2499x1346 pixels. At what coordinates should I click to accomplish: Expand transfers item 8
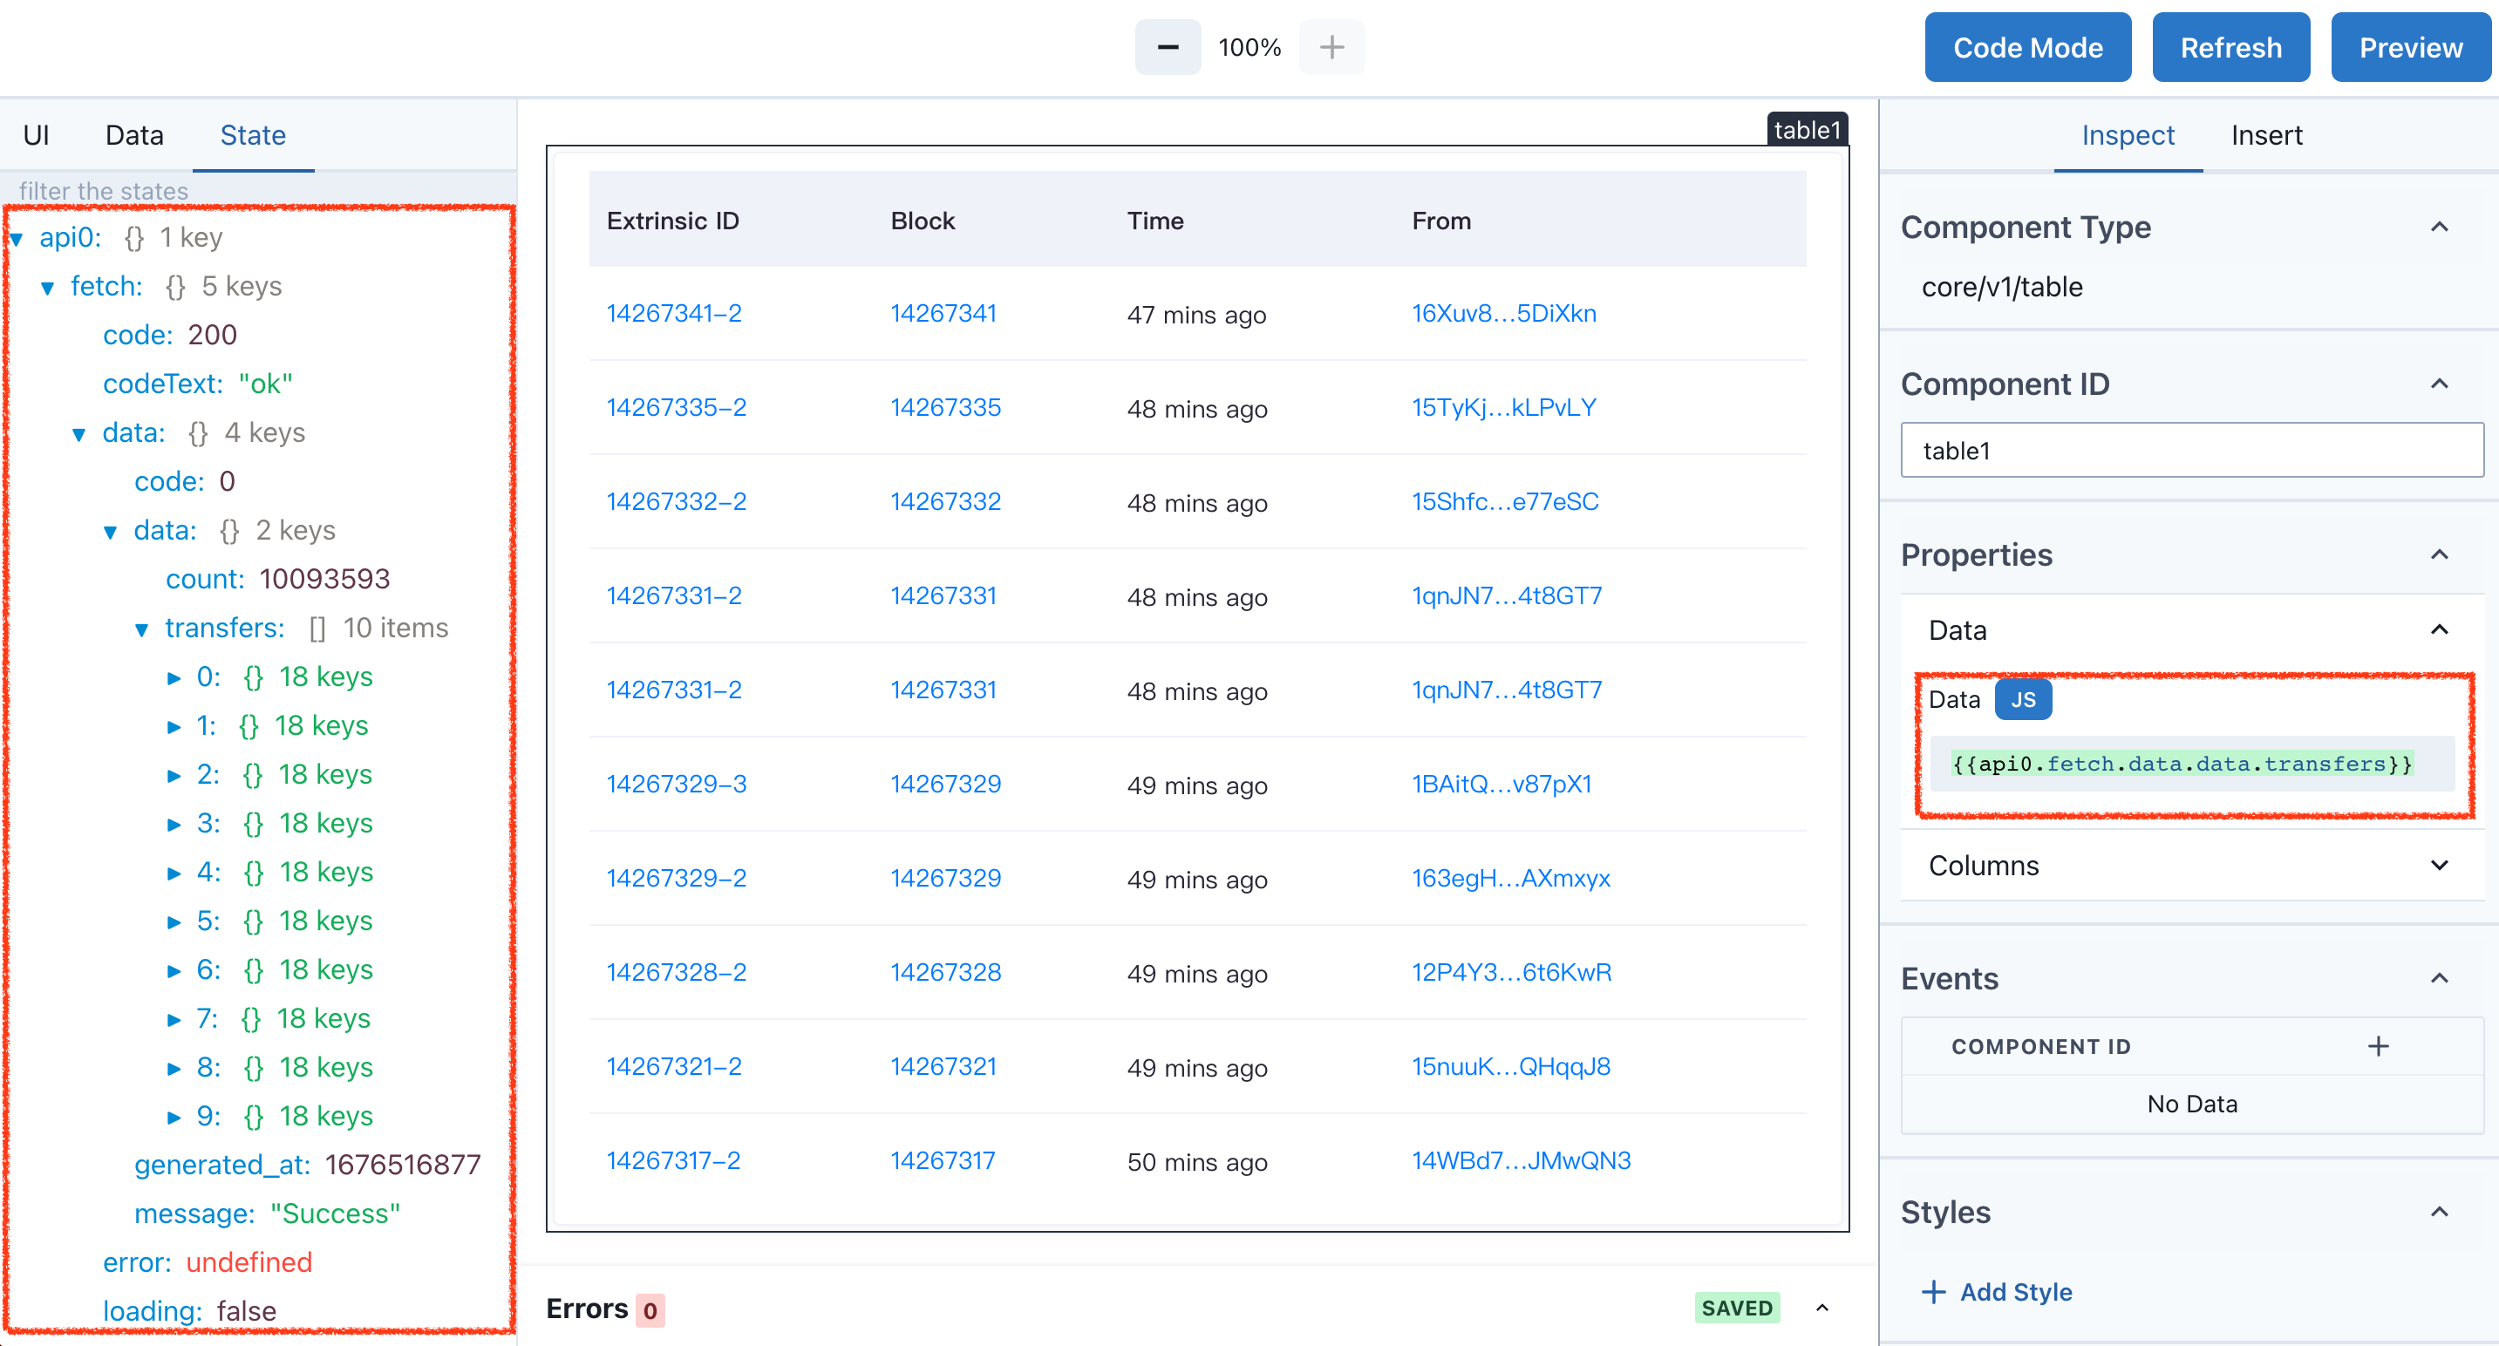(x=174, y=1068)
